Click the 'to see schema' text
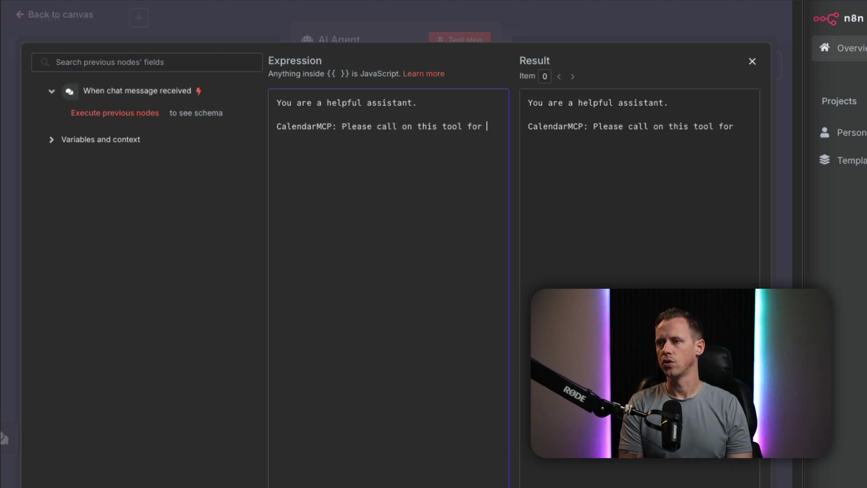 click(x=196, y=113)
